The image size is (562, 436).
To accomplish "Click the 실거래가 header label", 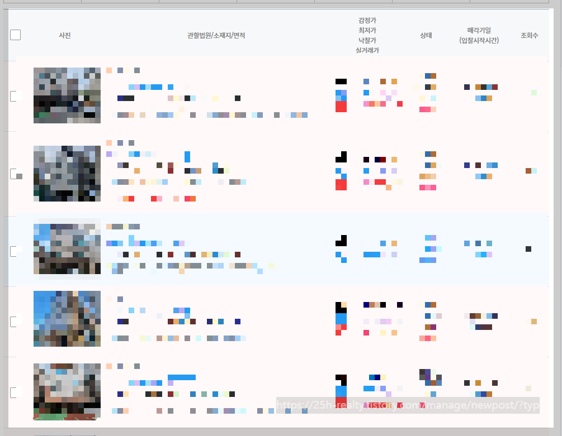I will (x=367, y=50).
